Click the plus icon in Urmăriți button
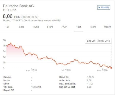115x95 pixels. tap(99, 7)
